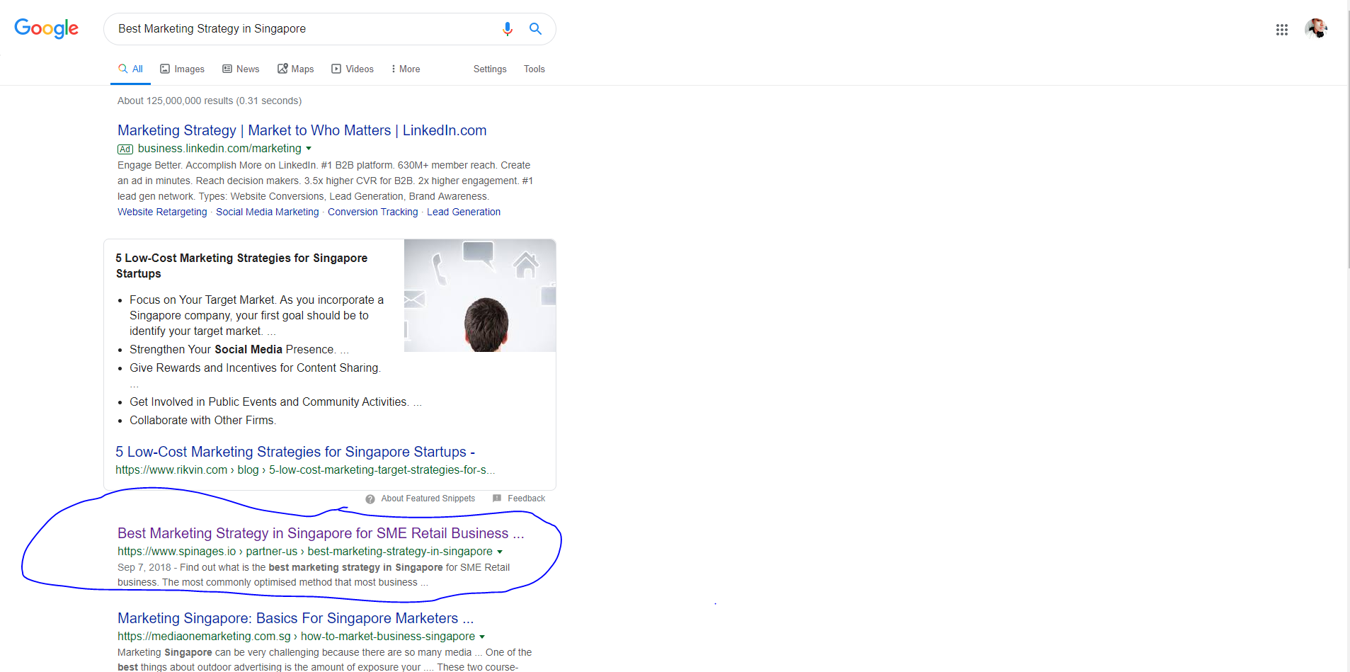The height and width of the screenshot is (672, 1350).
Task: Click the 'Collaborate with Other Firms' bullet
Action: point(203,421)
